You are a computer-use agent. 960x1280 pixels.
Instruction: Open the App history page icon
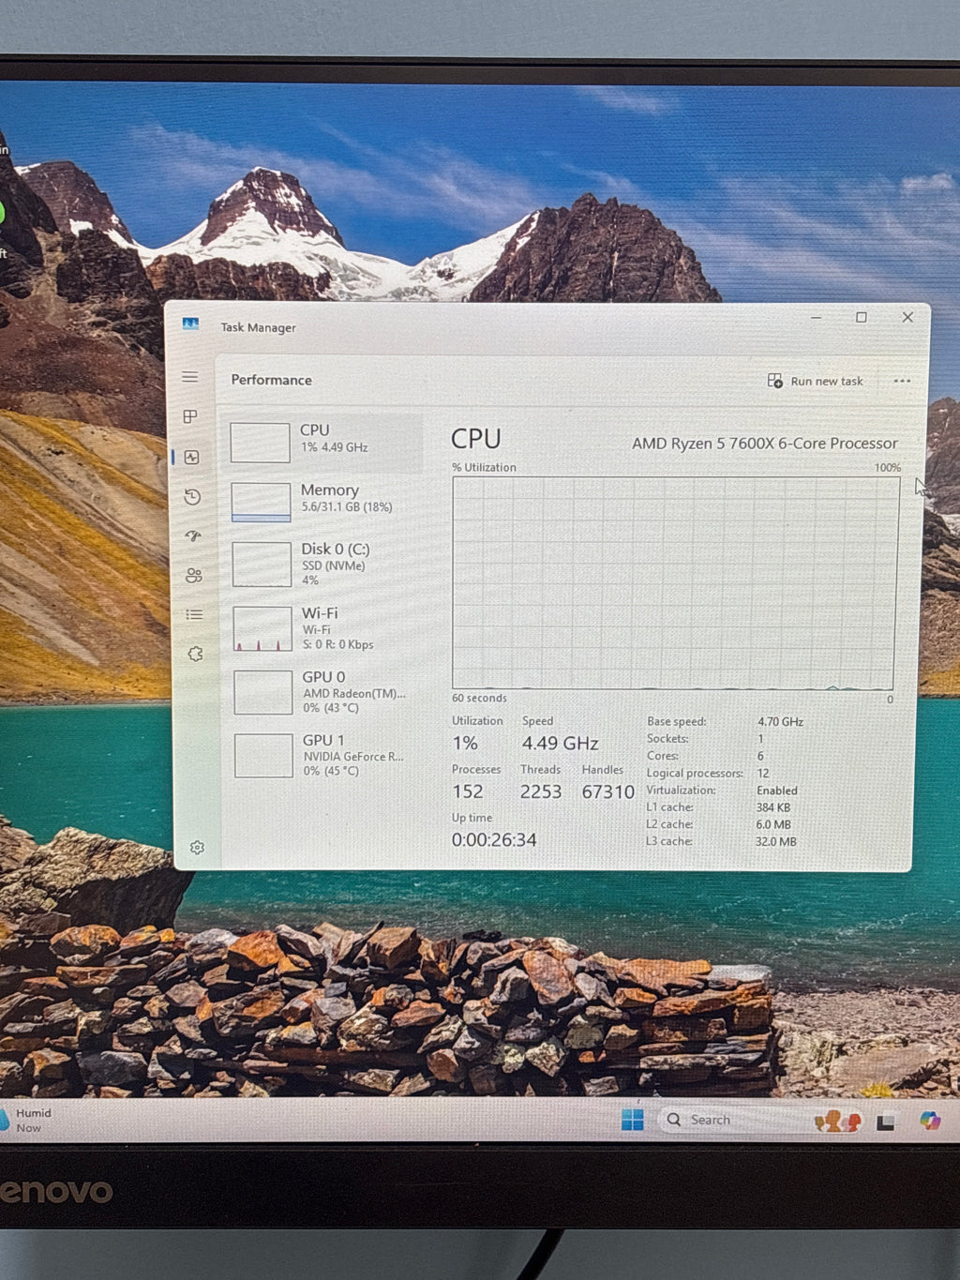(x=192, y=497)
